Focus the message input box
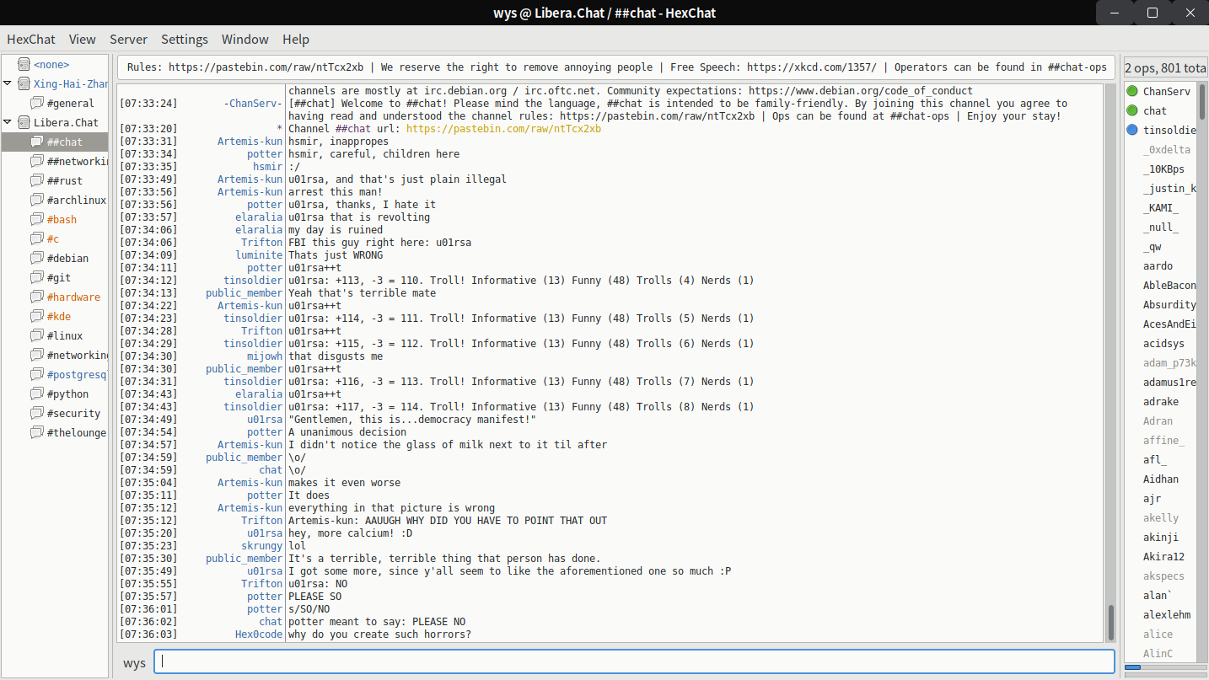 click(633, 662)
